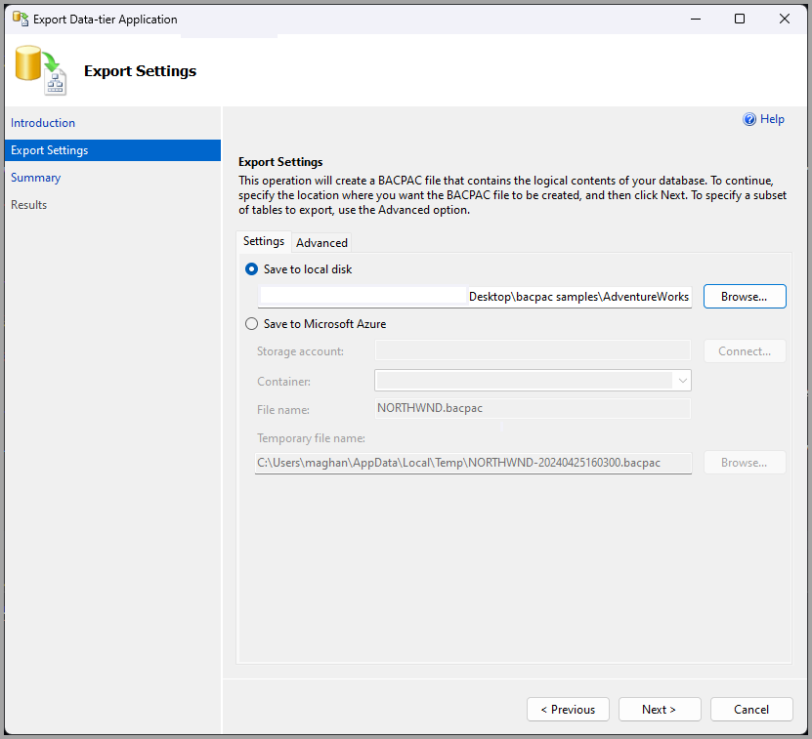Click Connect for Azure storage account
Viewport: 812px width, 739px height.
(745, 350)
